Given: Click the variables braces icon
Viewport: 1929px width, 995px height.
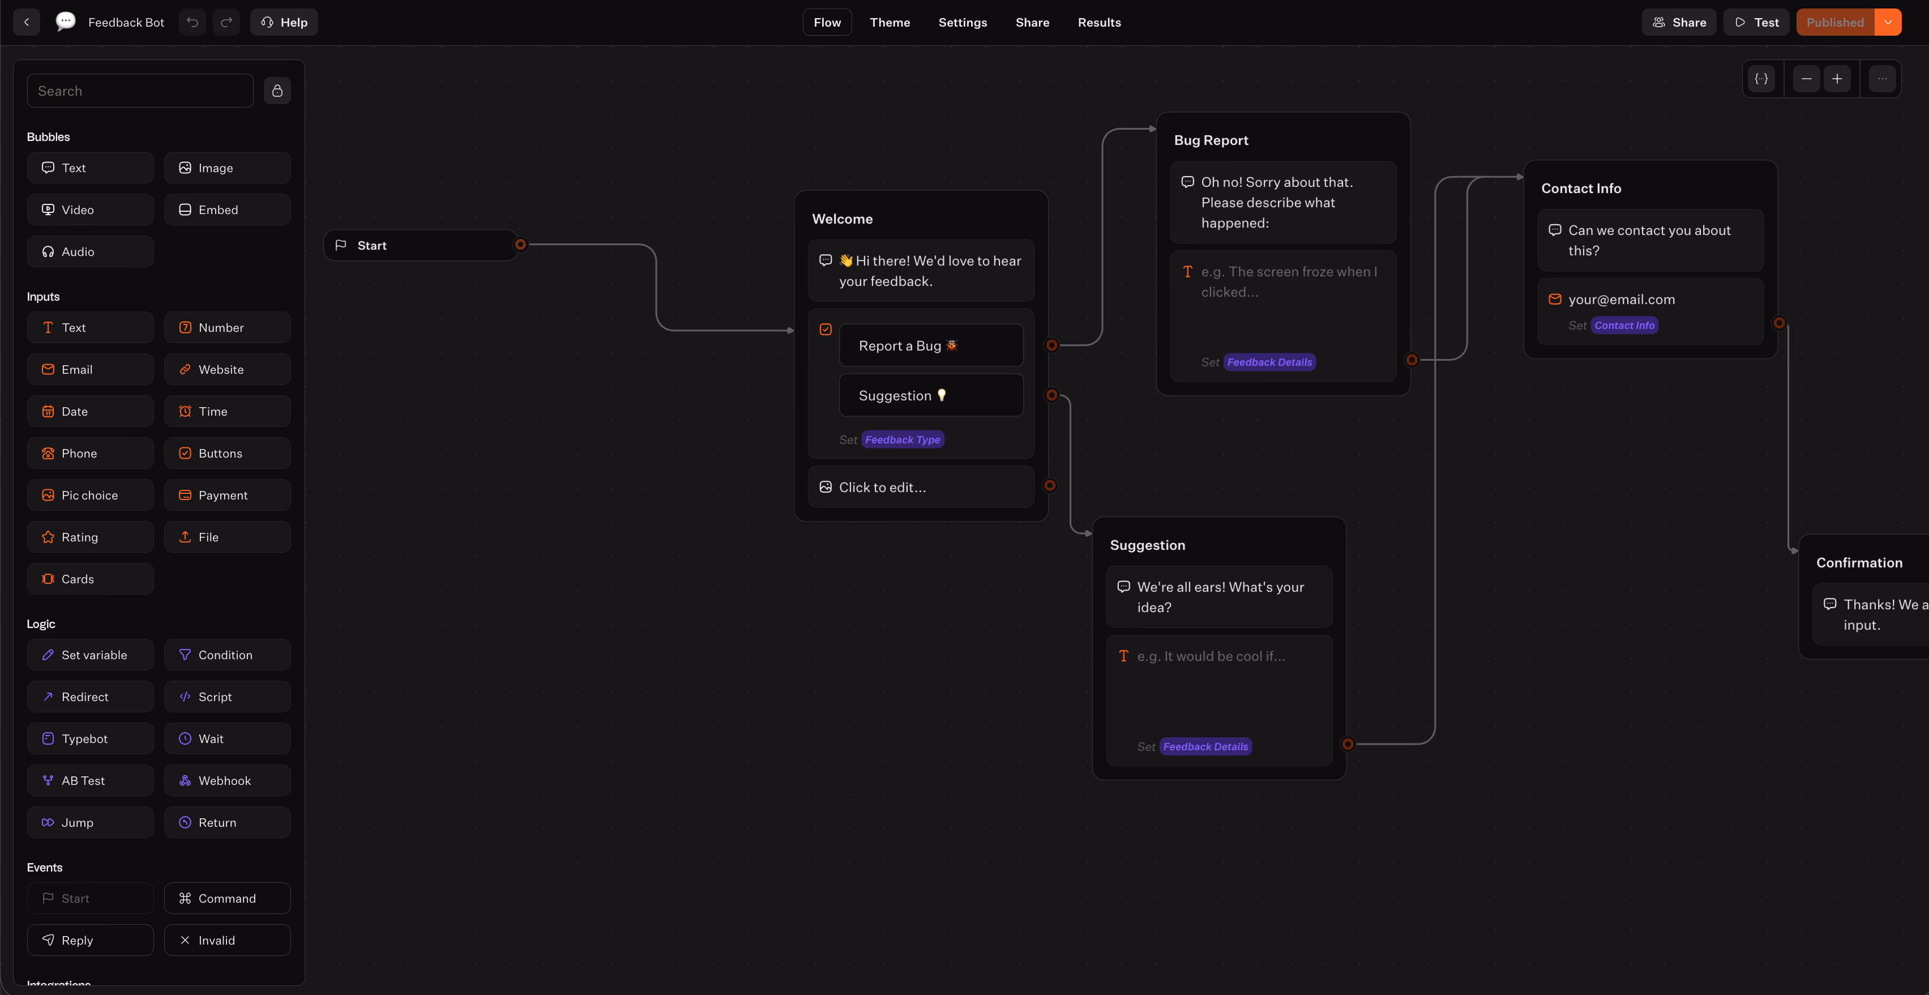Looking at the screenshot, I should (1761, 79).
